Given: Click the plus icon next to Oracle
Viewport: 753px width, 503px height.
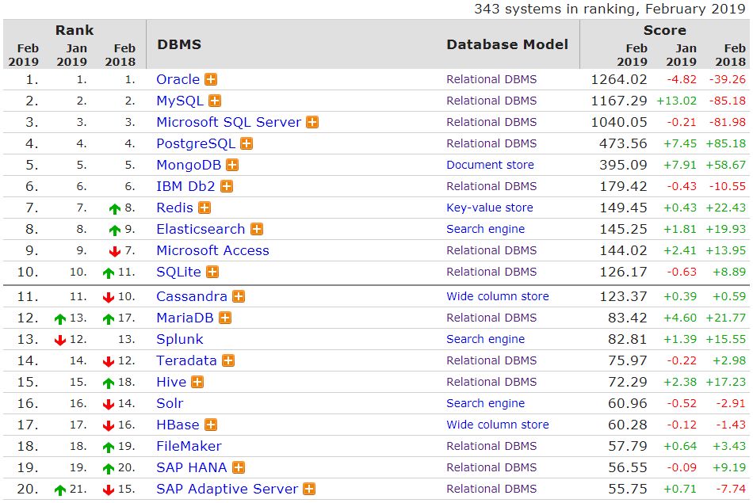Looking at the screenshot, I should [211, 79].
